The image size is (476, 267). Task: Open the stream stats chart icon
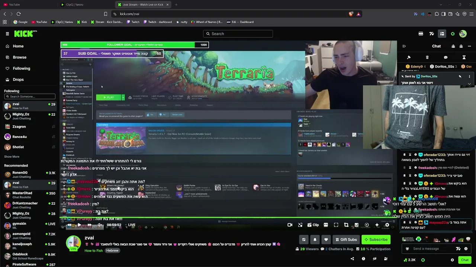356,225
